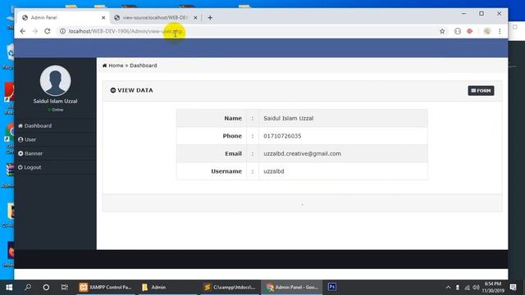The width and height of the screenshot is (525, 295).
Task: Click the site info icon in address bar
Action: tap(62, 31)
